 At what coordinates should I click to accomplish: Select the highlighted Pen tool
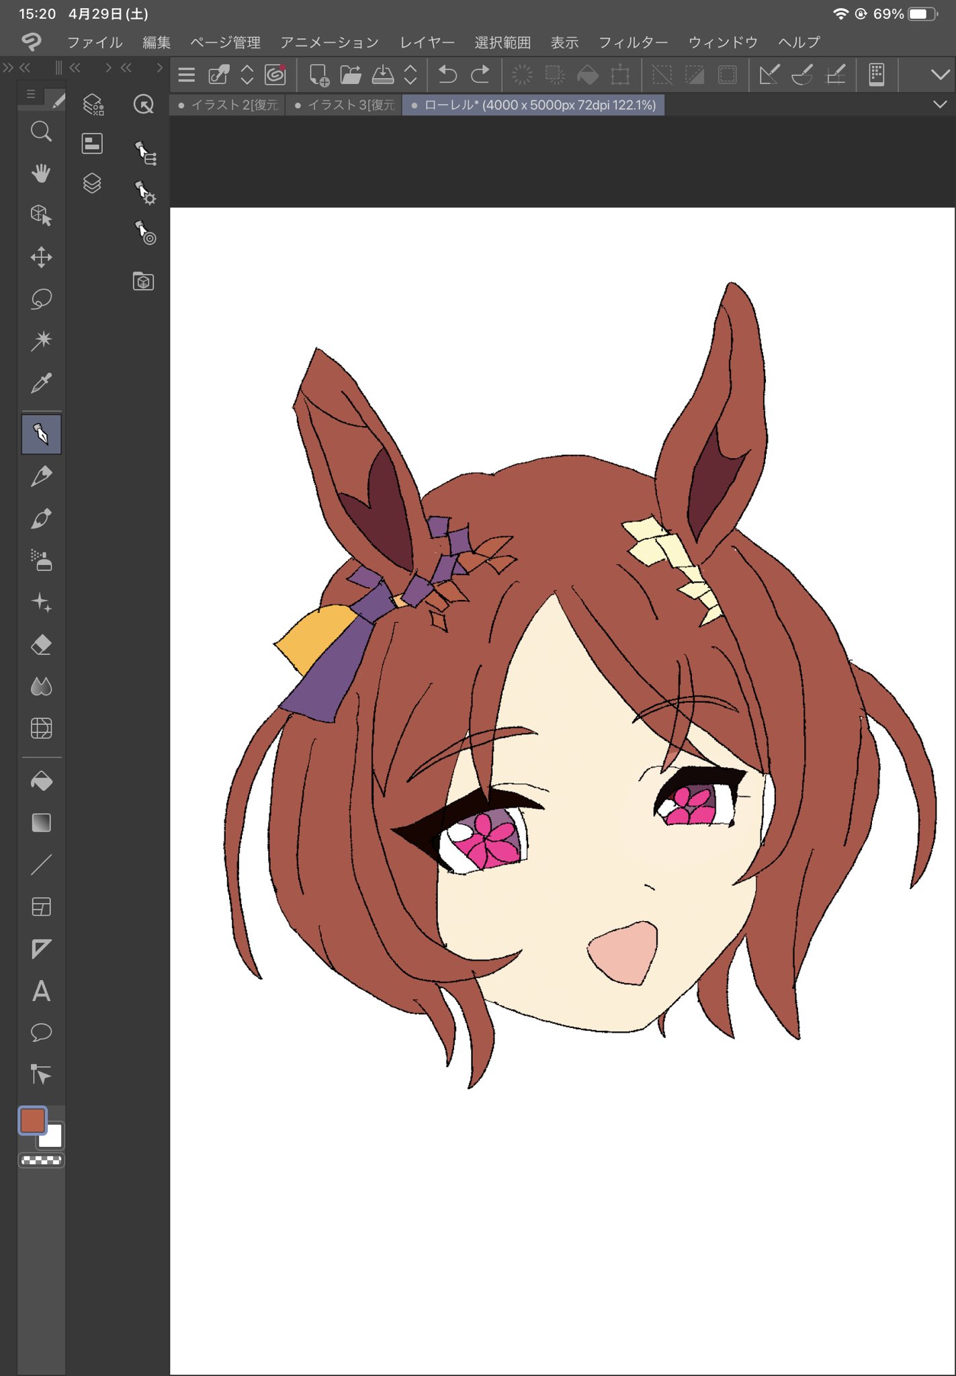(41, 434)
